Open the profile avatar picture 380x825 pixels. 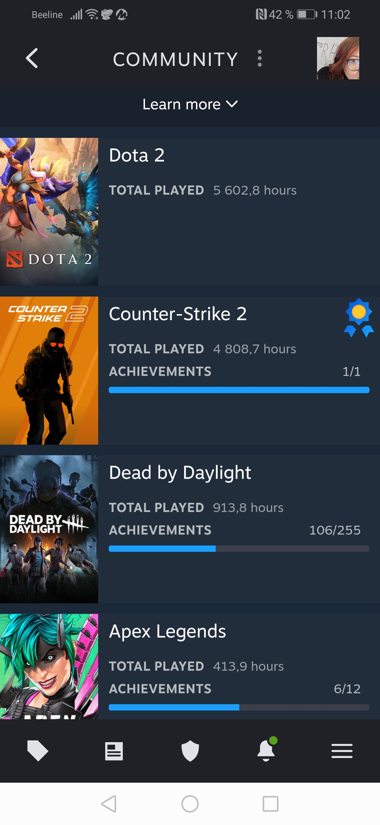point(338,58)
